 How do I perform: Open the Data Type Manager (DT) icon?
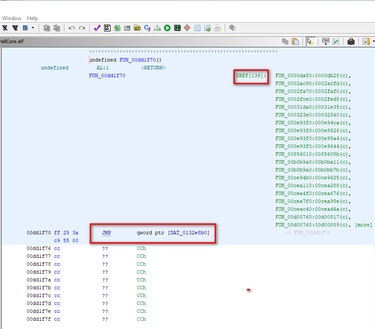pos(137,28)
